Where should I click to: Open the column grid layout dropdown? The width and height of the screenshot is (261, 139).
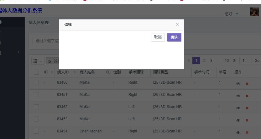[x=38, y=61]
